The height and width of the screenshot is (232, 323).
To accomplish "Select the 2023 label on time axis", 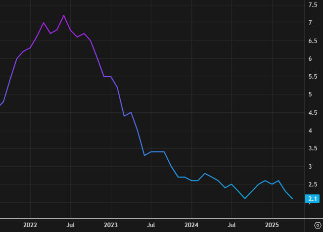I will [x=111, y=225].
